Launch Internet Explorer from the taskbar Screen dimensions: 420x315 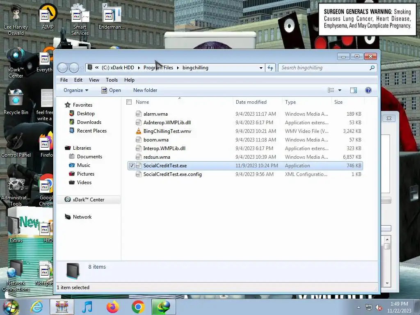pos(36,307)
